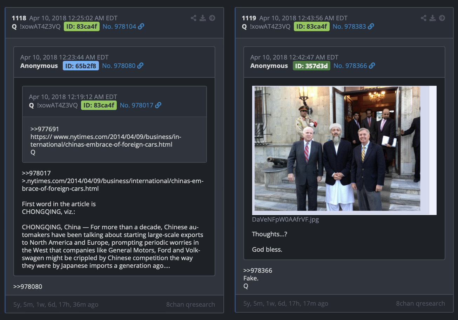Click the 'Thoughts...?' text
458x320 pixels.
[270, 234]
